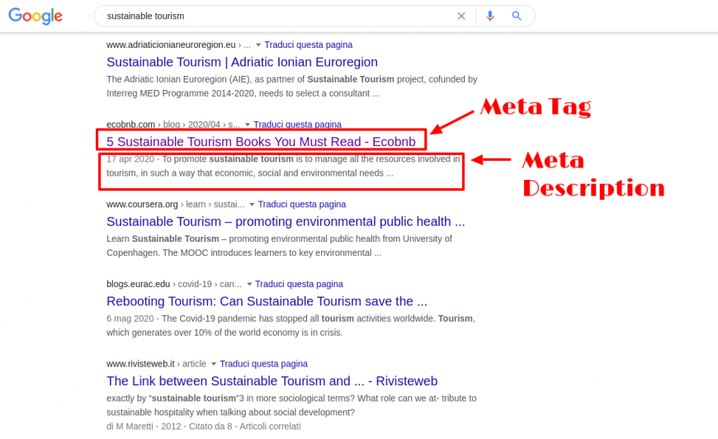Click the Google logo

pos(35,17)
